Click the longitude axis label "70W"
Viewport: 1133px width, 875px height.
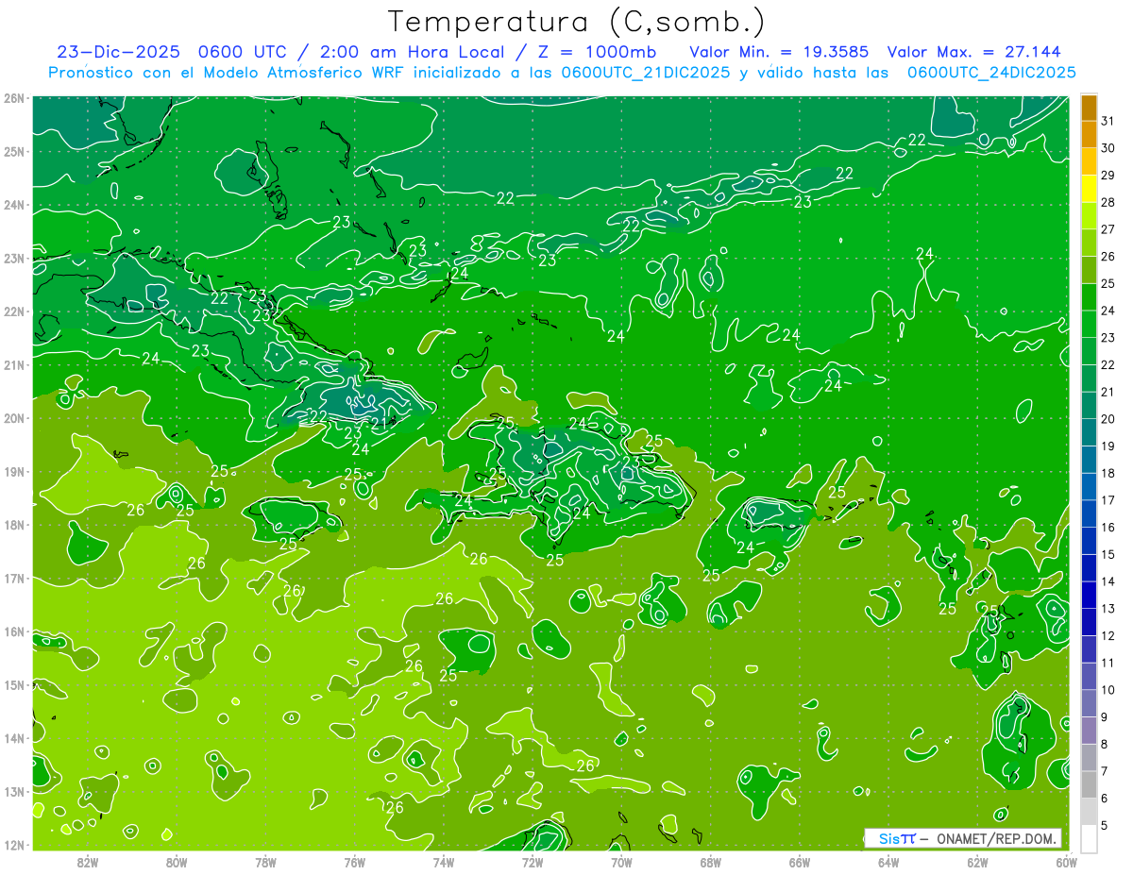(x=621, y=861)
